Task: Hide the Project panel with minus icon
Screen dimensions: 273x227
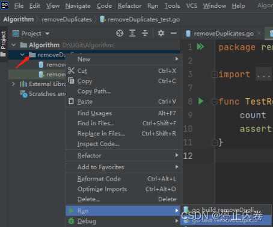Action: (x=174, y=33)
